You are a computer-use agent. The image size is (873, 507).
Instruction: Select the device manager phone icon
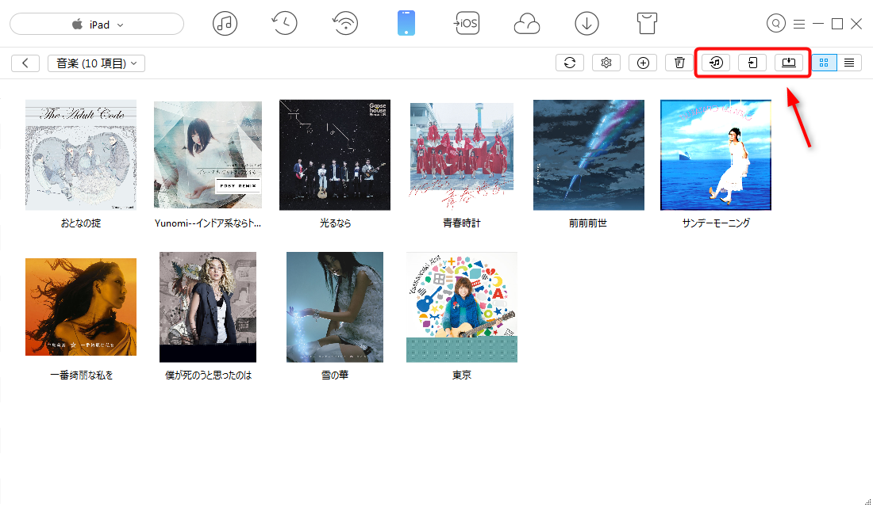(x=406, y=24)
